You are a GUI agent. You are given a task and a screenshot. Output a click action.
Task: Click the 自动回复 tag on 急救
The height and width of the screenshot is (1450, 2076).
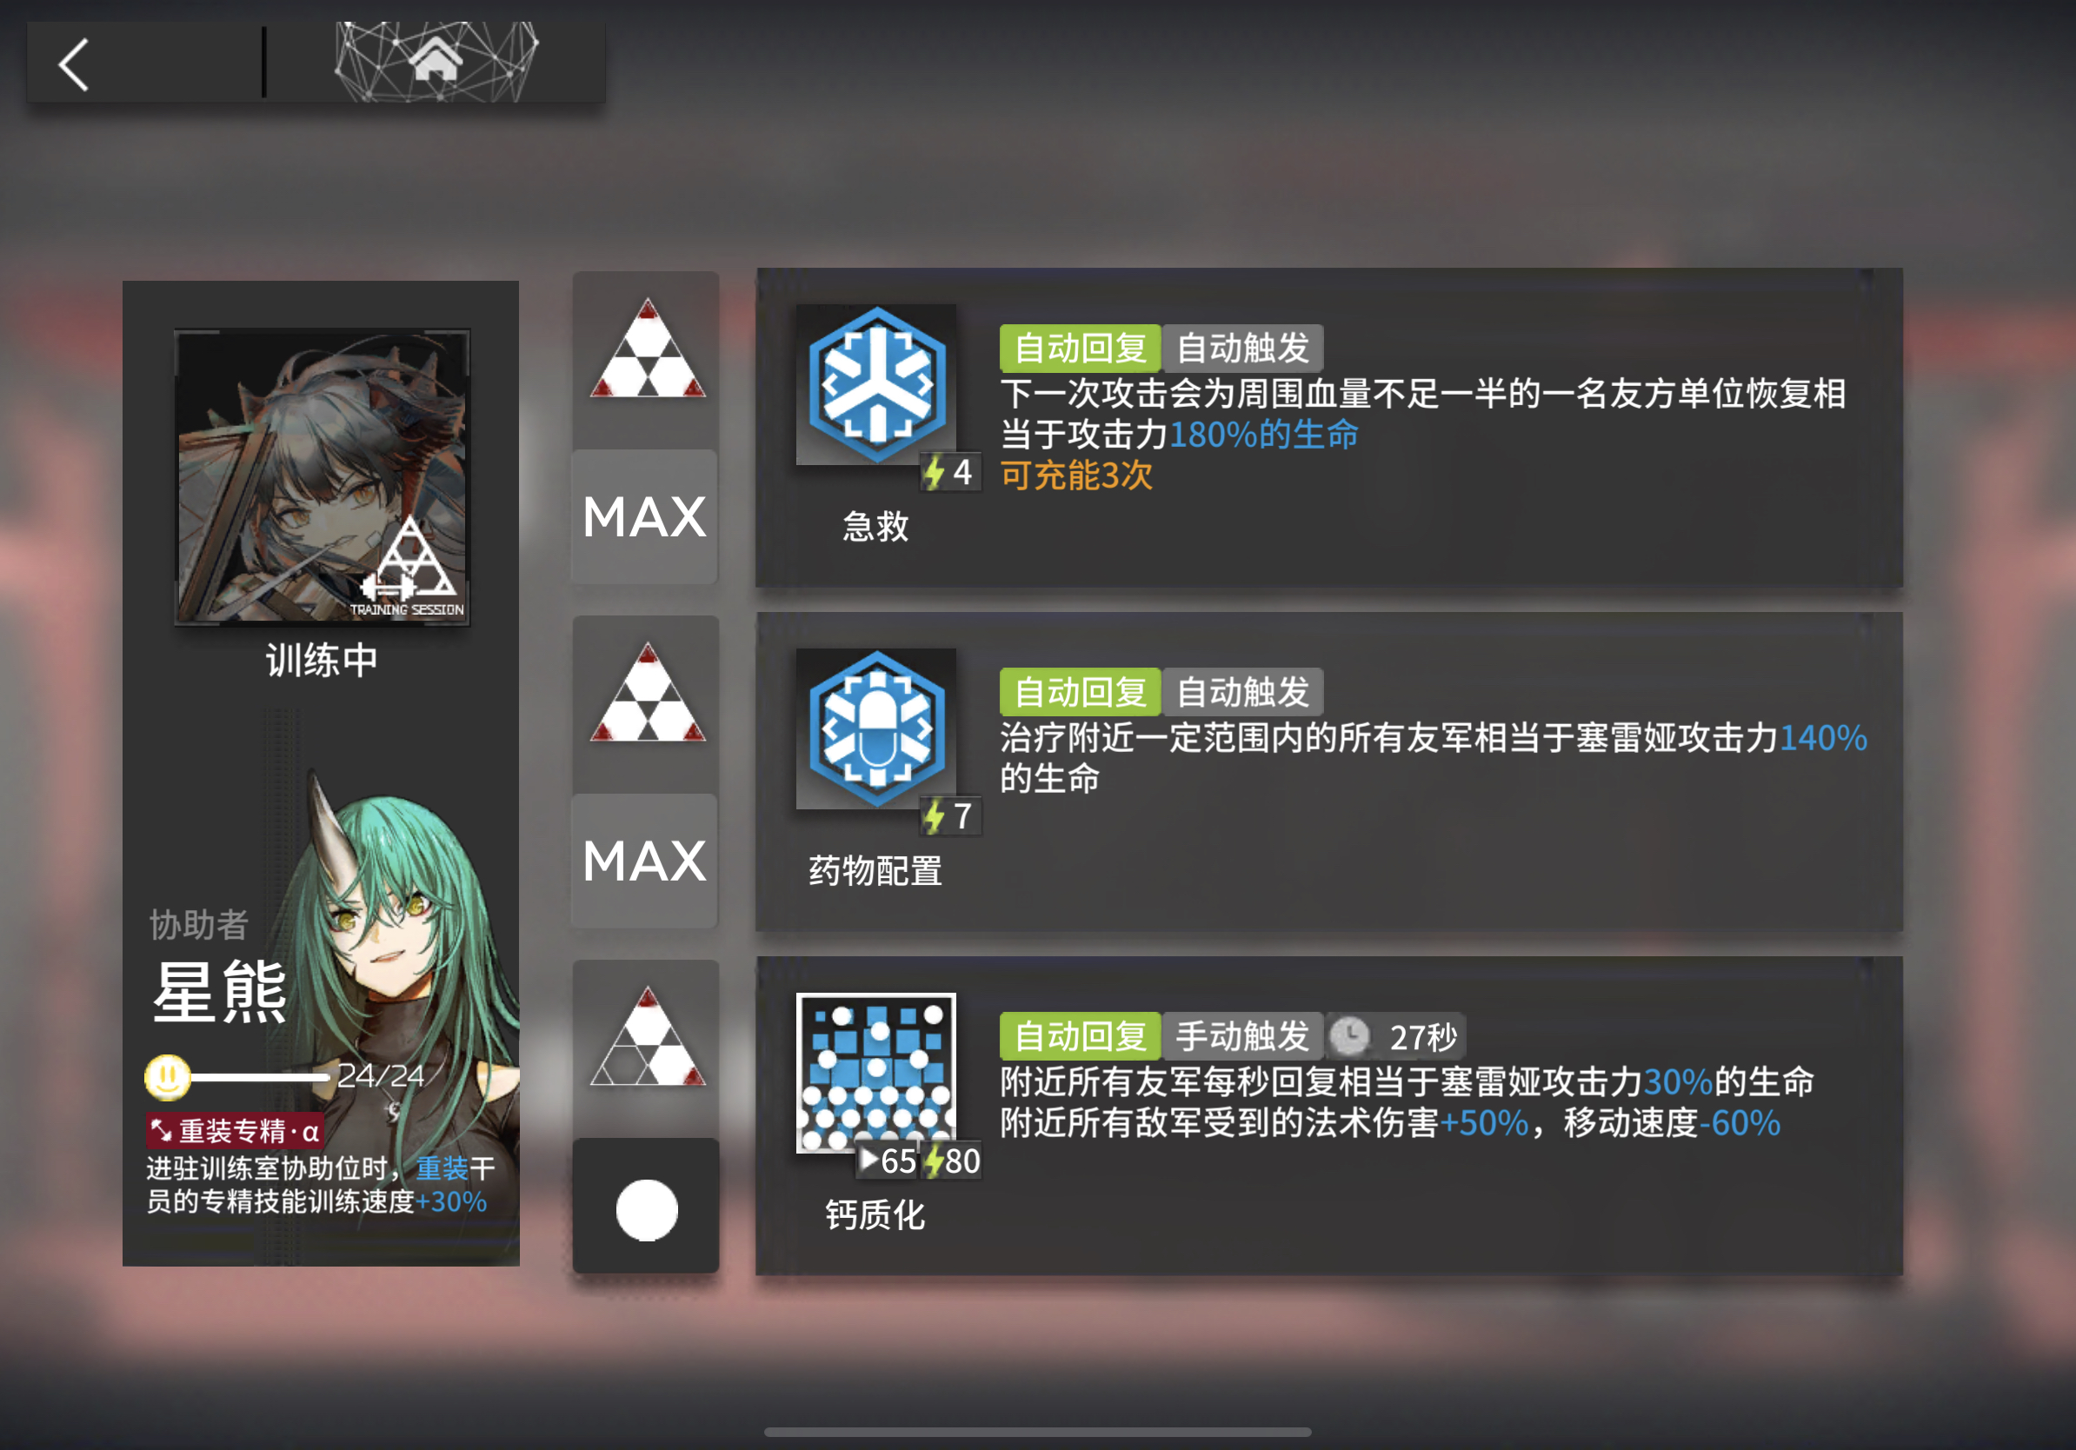1080,348
